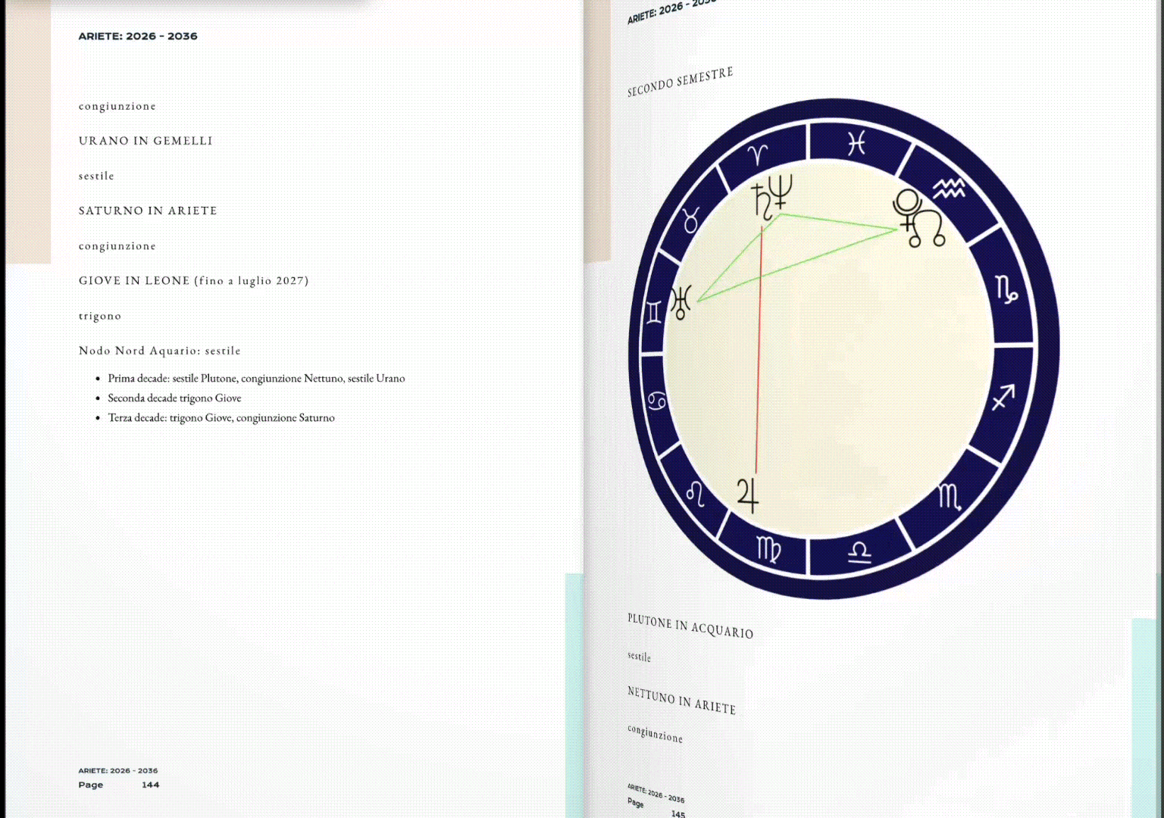The width and height of the screenshot is (1164, 818).
Task: Click the Aquarius wave symbol on the wheel
Action: (x=948, y=188)
